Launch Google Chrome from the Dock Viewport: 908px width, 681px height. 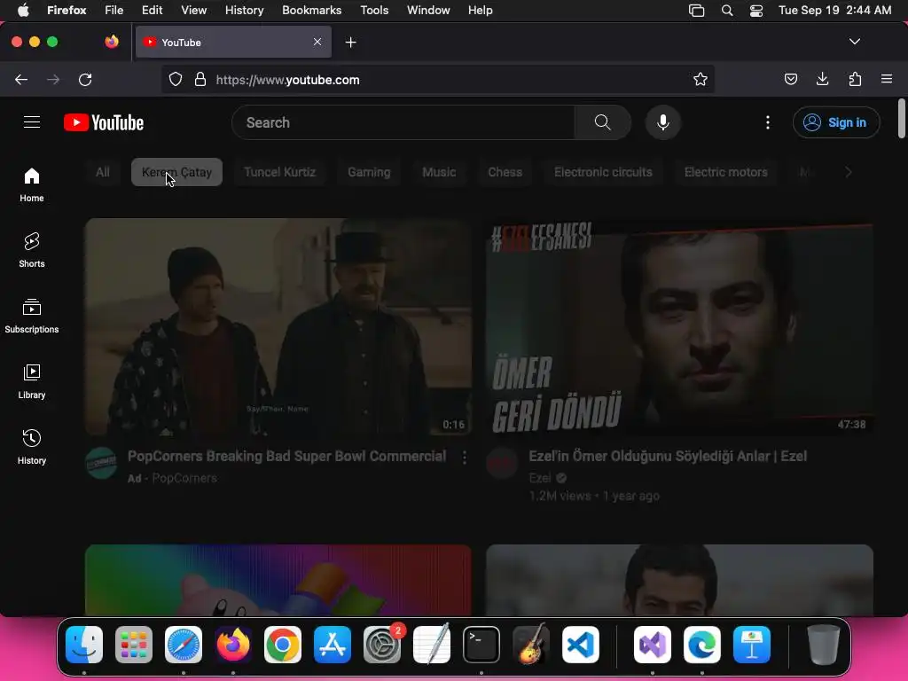283,645
